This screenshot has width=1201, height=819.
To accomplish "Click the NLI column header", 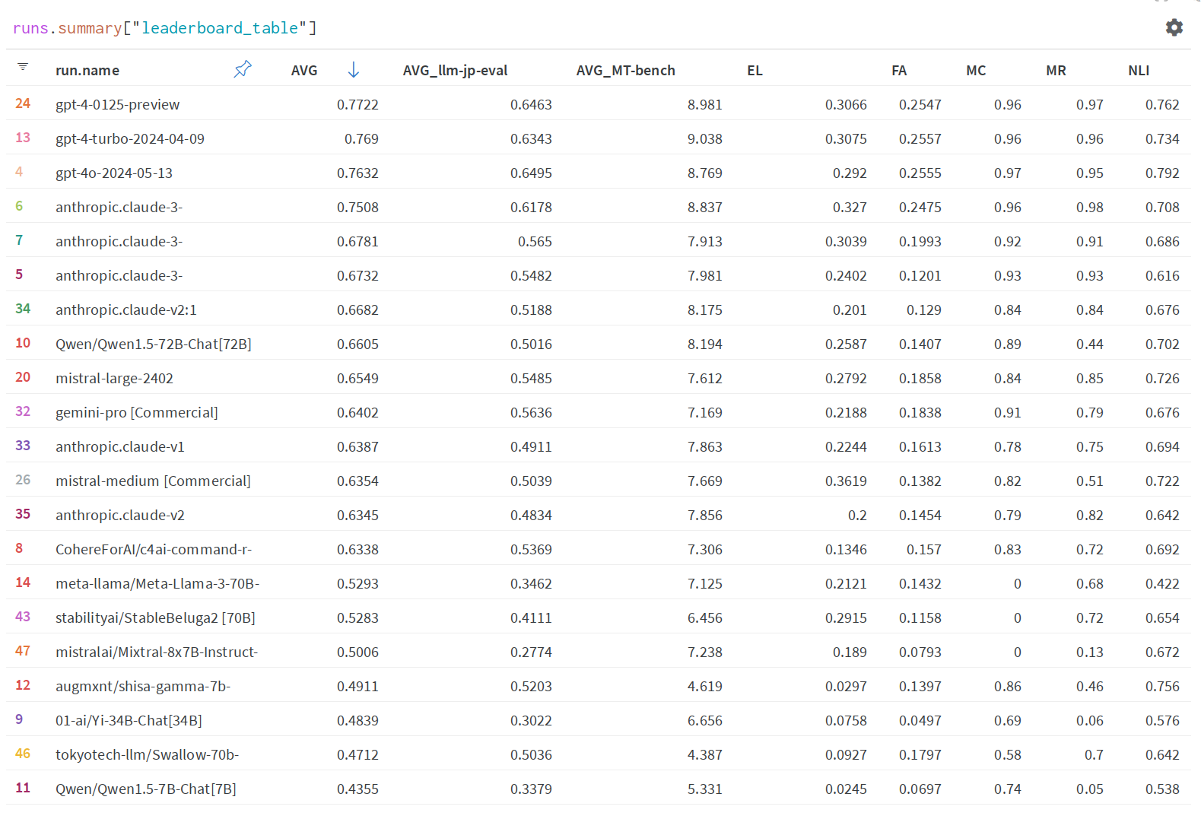I will [x=1138, y=71].
